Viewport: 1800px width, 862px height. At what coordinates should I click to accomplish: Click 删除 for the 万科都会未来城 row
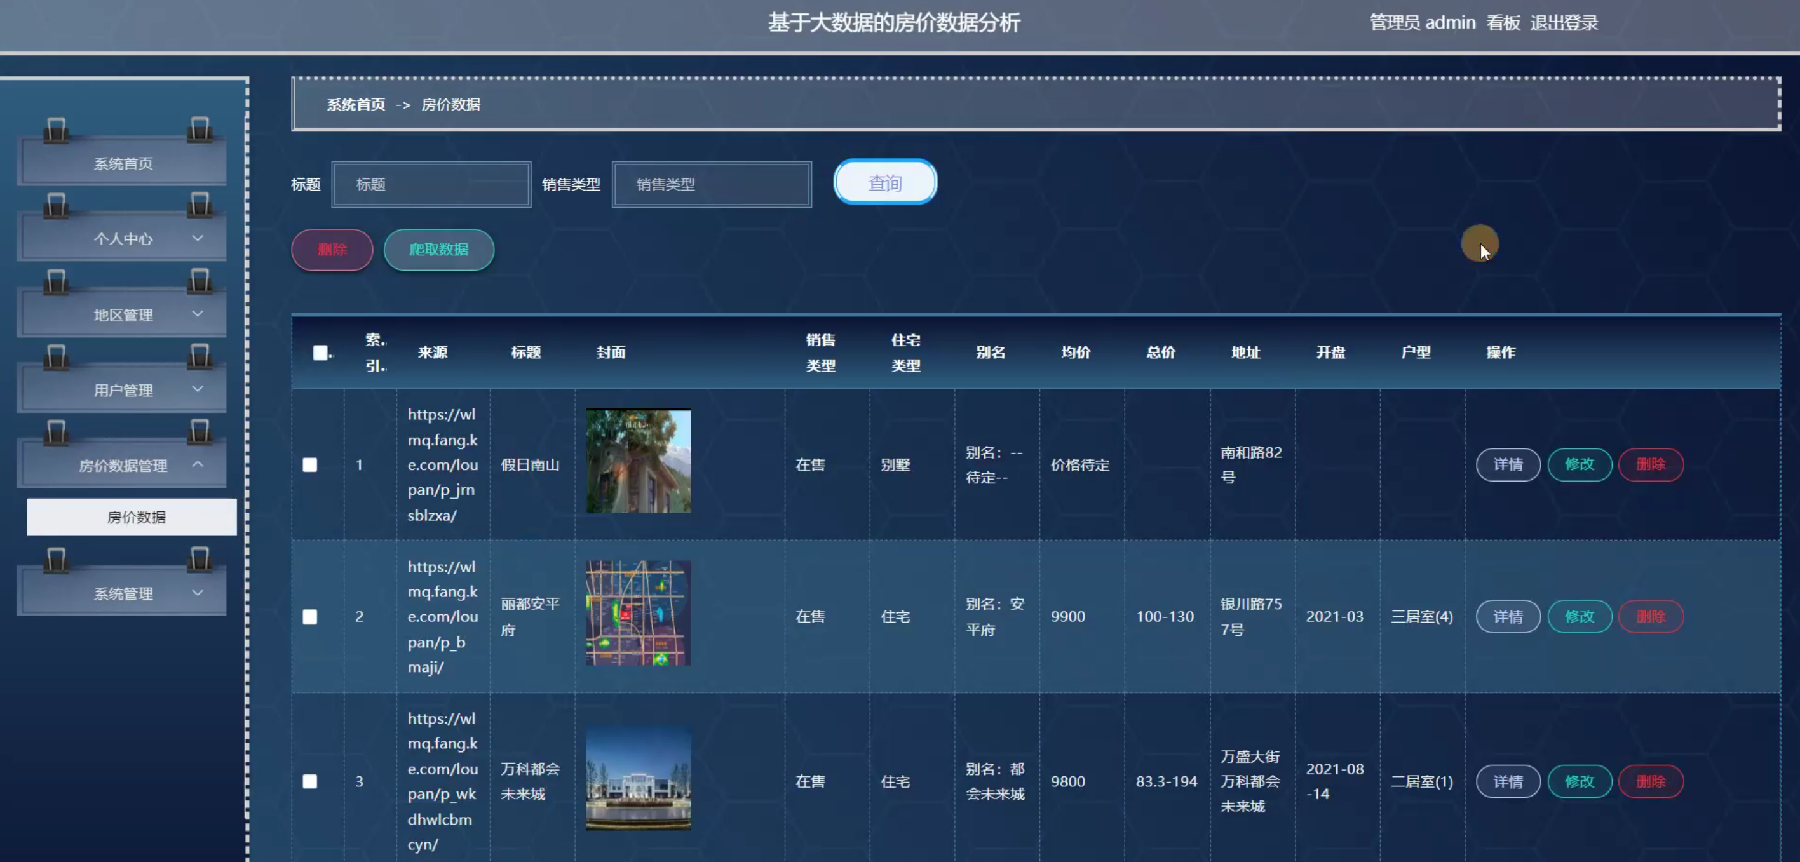1651,781
